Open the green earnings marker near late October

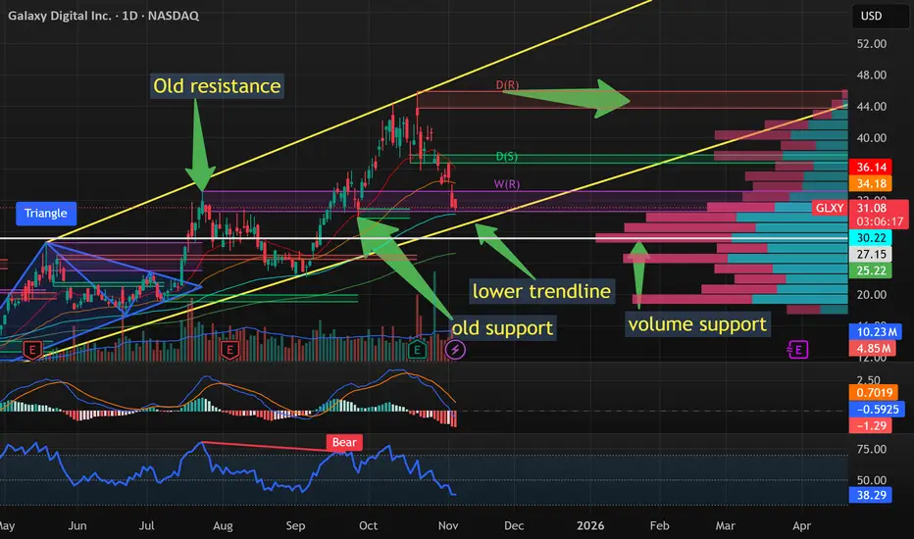click(x=417, y=350)
